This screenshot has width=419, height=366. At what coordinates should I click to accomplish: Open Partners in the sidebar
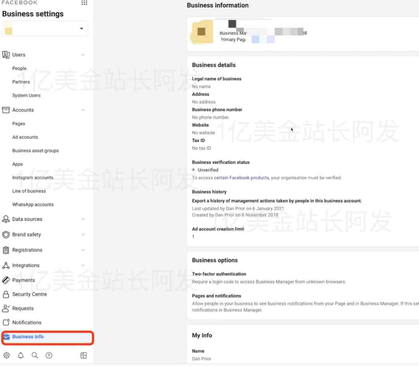[x=21, y=82]
